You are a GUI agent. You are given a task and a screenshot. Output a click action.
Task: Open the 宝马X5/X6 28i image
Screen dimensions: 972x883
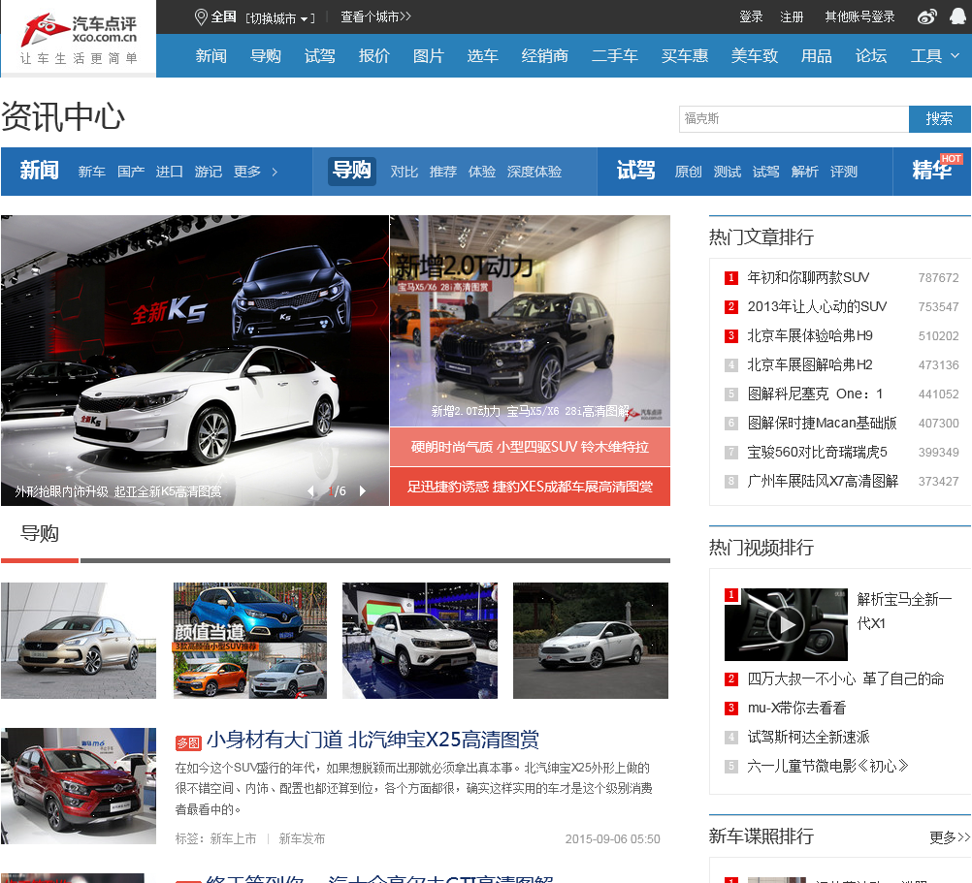pyautogui.click(x=530, y=321)
